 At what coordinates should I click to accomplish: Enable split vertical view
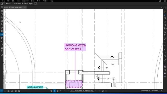[8, 91]
